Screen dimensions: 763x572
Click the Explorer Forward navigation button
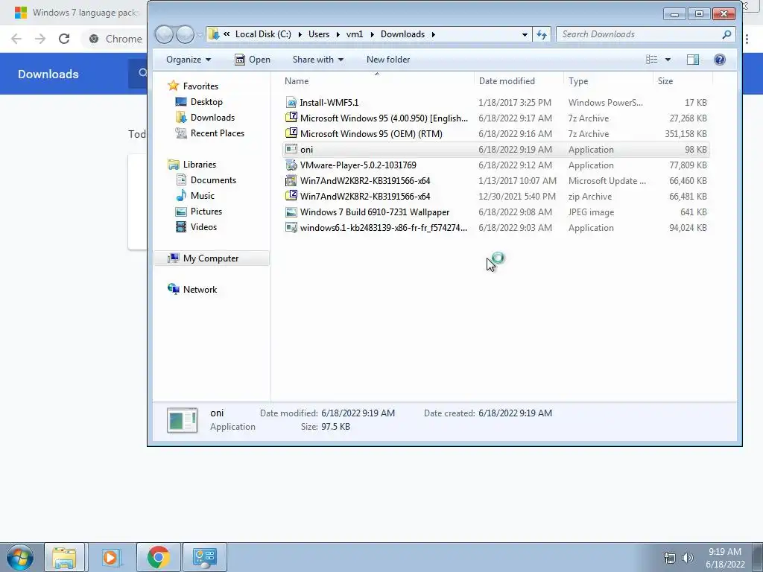185,34
